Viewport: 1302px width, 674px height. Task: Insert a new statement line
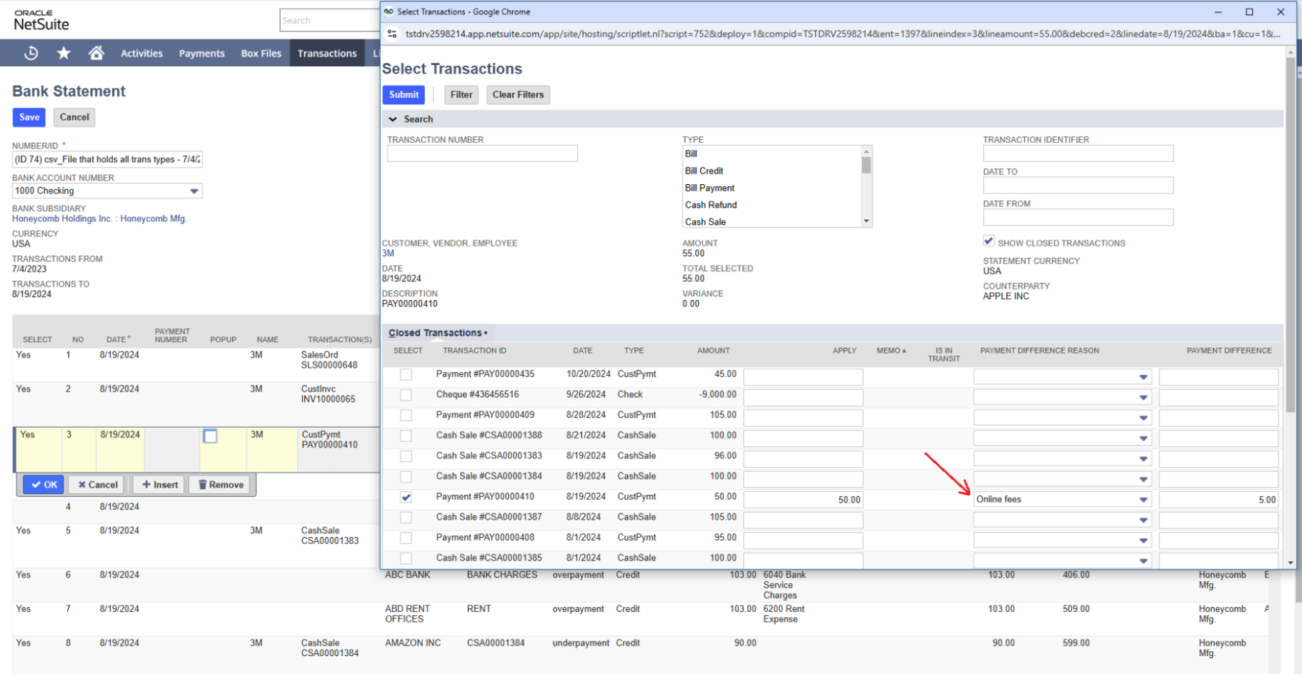(159, 485)
